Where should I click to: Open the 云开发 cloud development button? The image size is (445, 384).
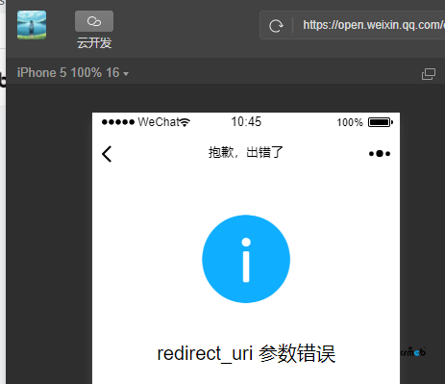pos(94,21)
